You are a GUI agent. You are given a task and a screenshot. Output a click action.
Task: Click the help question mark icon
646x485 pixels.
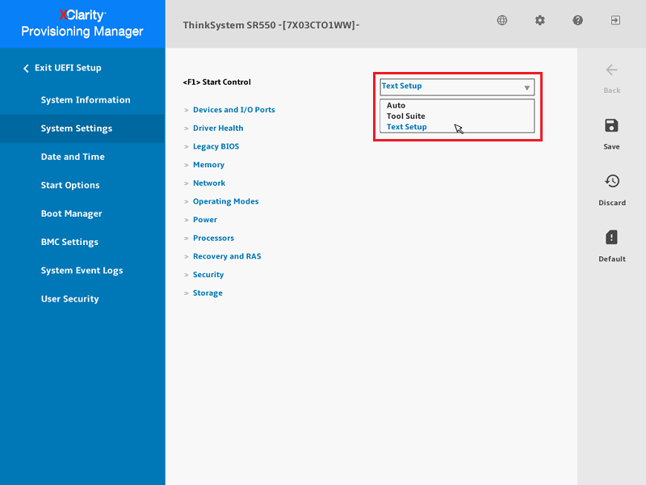(578, 20)
